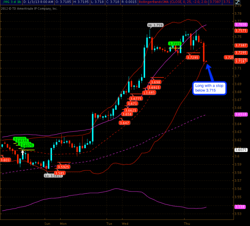The width and height of the screenshot is (250, 226).
Task: Open the chart studies icon at top right
Action: 237,2
